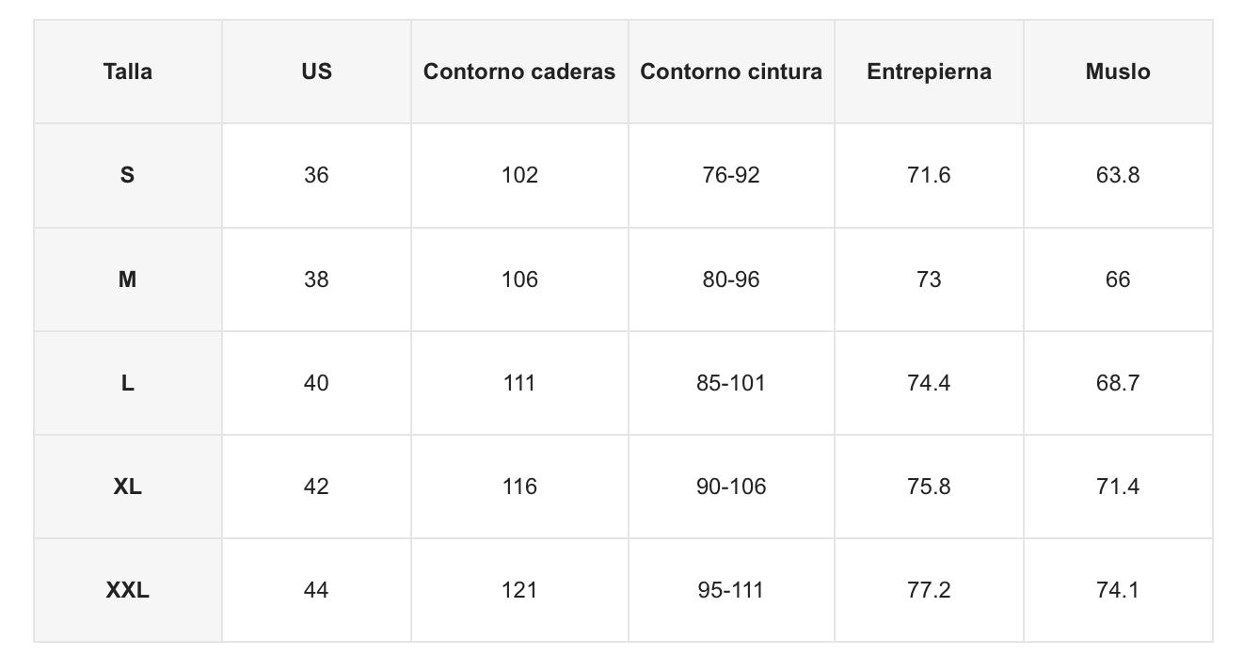Click the US column header

316,72
